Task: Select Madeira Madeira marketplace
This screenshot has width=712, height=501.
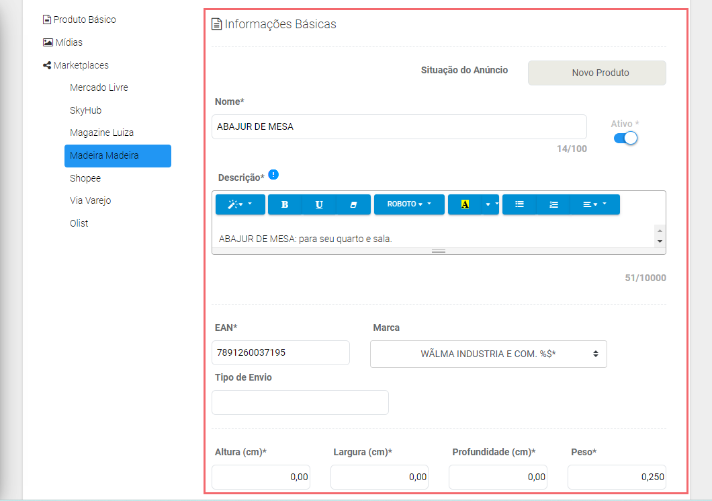Action: [x=118, y=156]
